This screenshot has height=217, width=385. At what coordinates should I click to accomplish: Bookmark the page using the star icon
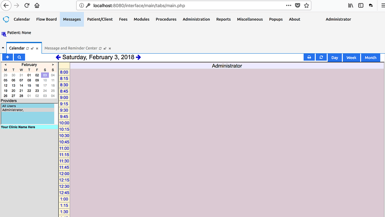click(306, 5)
